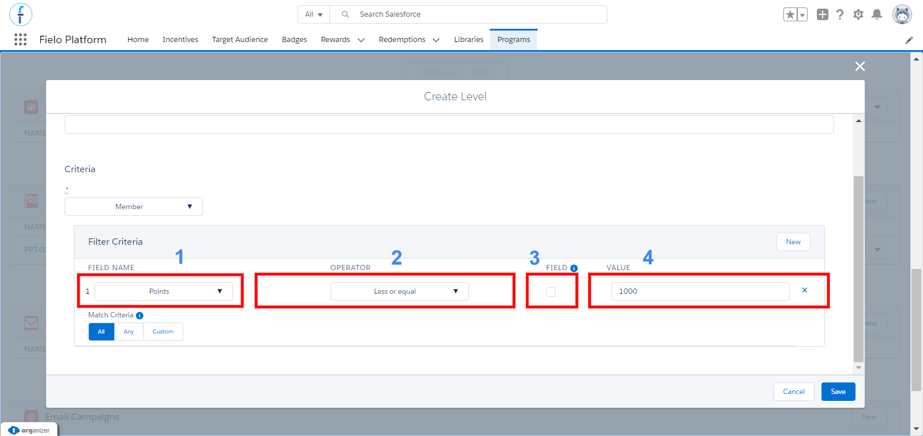Click the Previous button behind the dialog
The image size is (923, 436).
click(432, 72)
